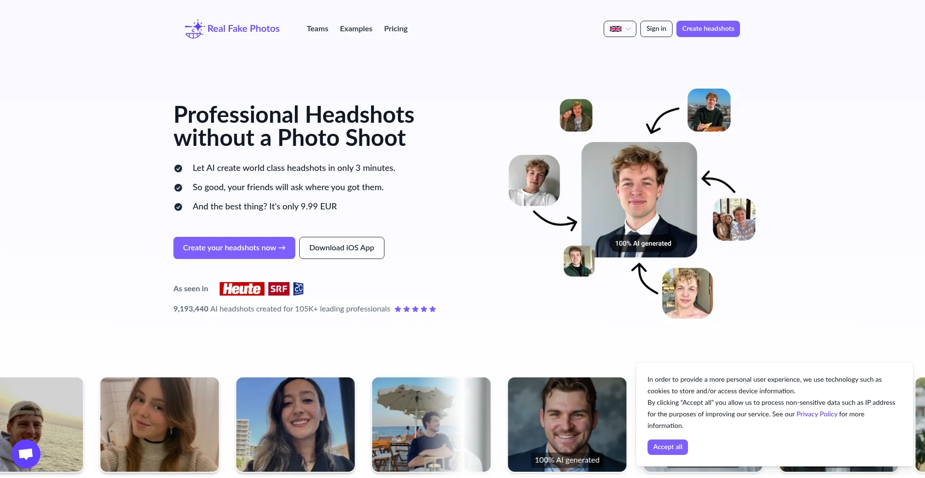The width and height of the screenshot is (925, 478).
Task: Click Create headshots in header
Action: [708, 29]
